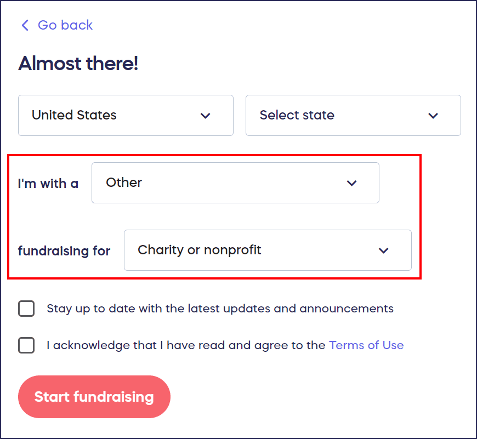The height and width of the screenshot is (439, 477).
Task: Enable the latest updates and announcements checkbox
Action: (x=26, y=309)
